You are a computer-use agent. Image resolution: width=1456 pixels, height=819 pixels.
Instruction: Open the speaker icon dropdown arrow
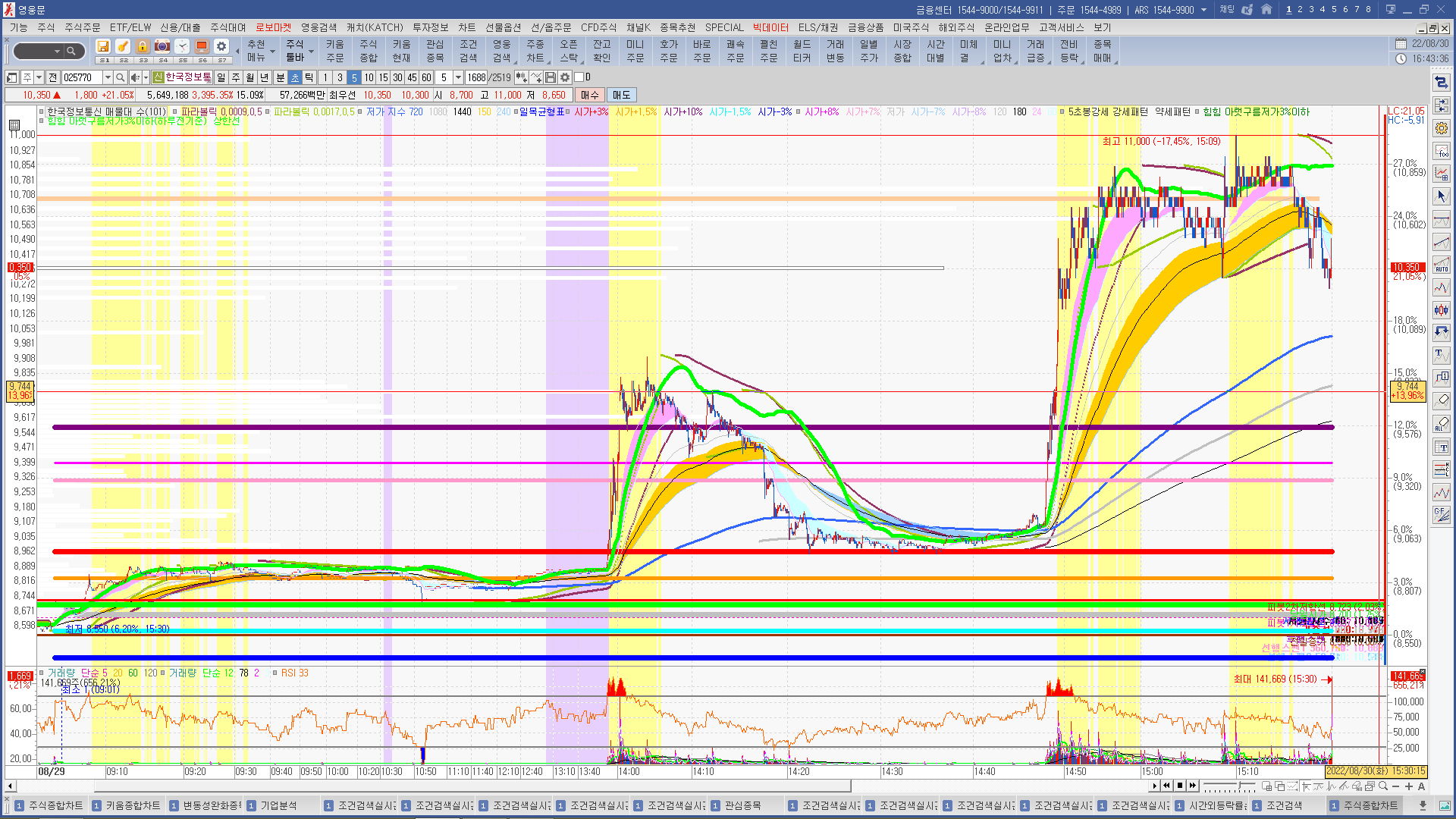pos(146,77)
